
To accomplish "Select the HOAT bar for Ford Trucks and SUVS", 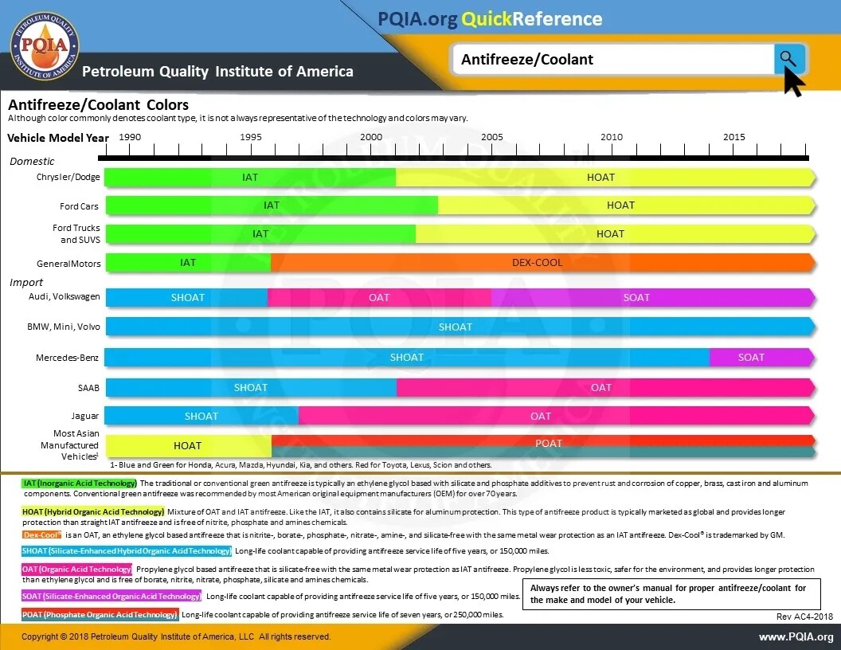I will (616, 234).
